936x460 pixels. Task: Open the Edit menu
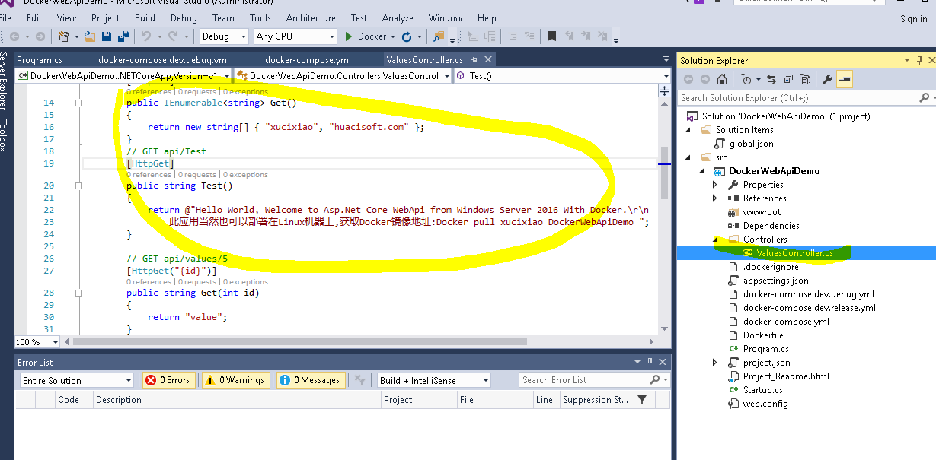pos(34,17)
